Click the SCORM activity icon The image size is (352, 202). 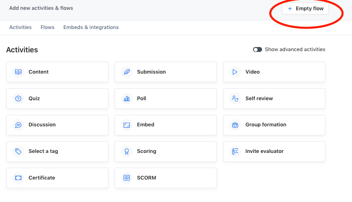127,178
